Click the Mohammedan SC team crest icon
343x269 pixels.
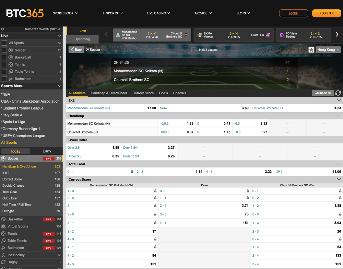tap(118, 35)
